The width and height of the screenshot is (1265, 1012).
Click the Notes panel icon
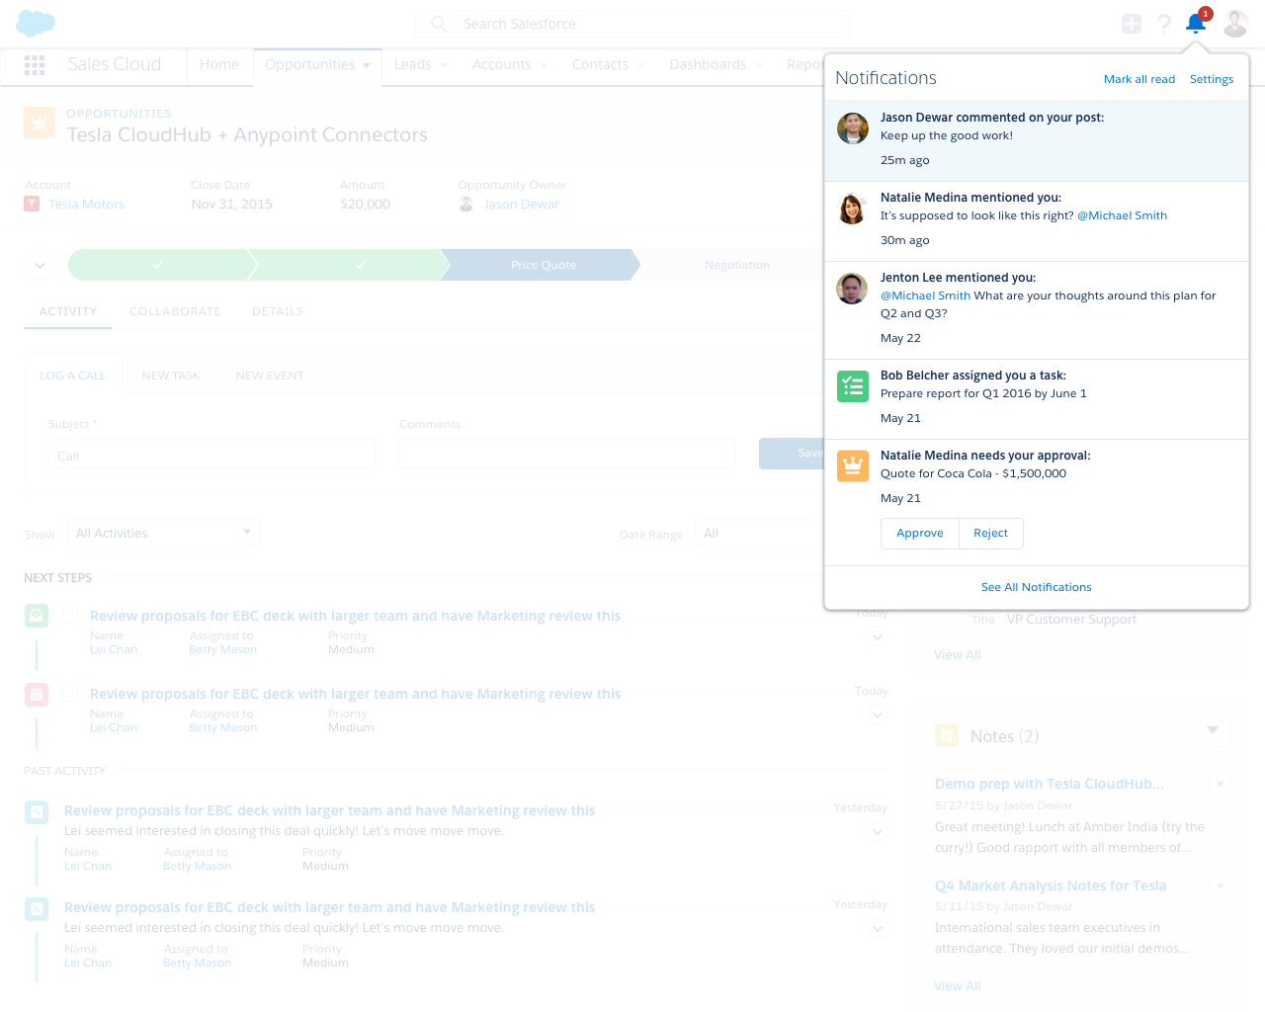click(946, 735)
